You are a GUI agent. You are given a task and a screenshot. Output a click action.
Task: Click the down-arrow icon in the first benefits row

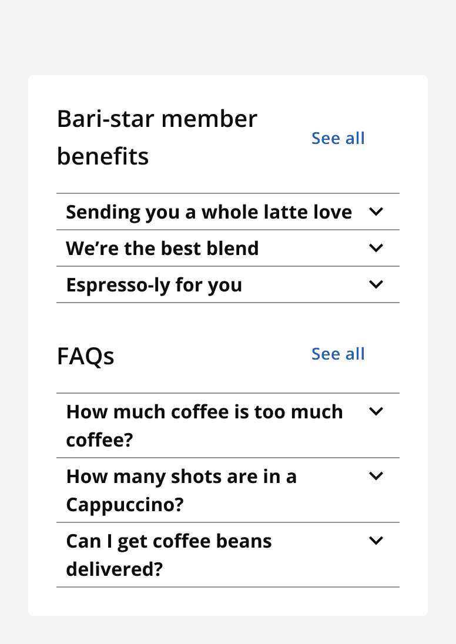(x=376, y=212)
